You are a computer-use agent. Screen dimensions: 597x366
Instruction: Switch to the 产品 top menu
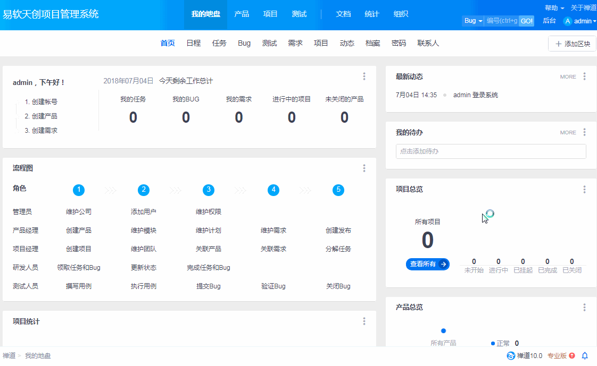pyautogui.click(x=242, y=14)
